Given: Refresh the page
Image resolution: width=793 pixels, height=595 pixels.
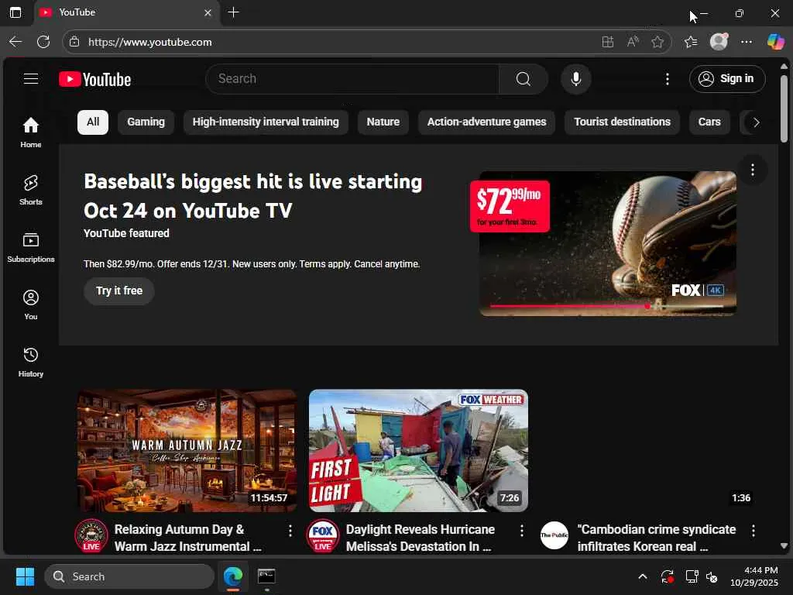Looking at the screenshot, I should (x=43, y=42).
